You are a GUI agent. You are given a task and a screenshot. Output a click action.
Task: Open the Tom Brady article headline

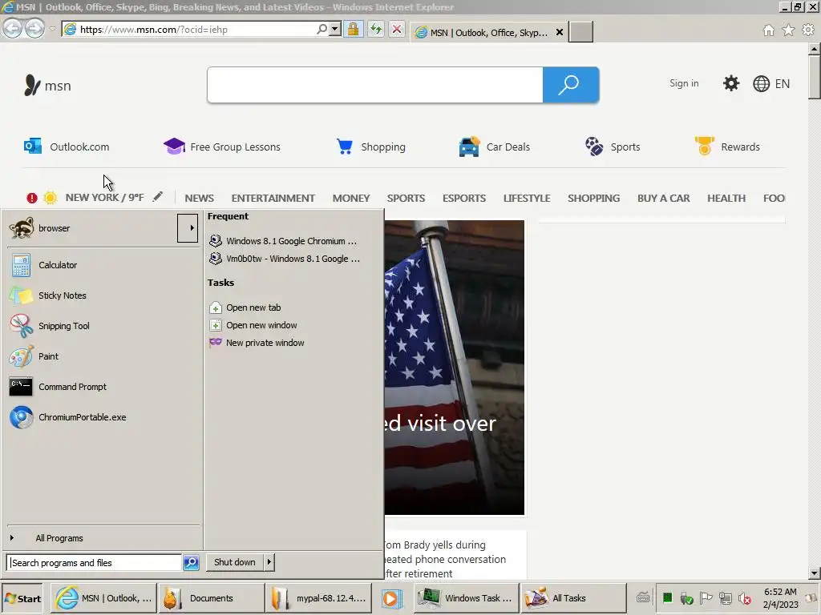[x=445, y=560]
